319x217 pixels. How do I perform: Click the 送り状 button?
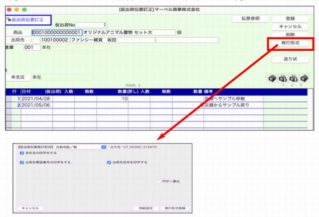[x=291, y=59]
